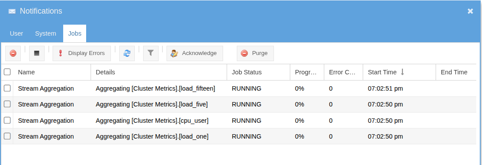Screen dimensions: 482x165
Task: Click the Acknowledge button
Action: (x=195, y=53)
